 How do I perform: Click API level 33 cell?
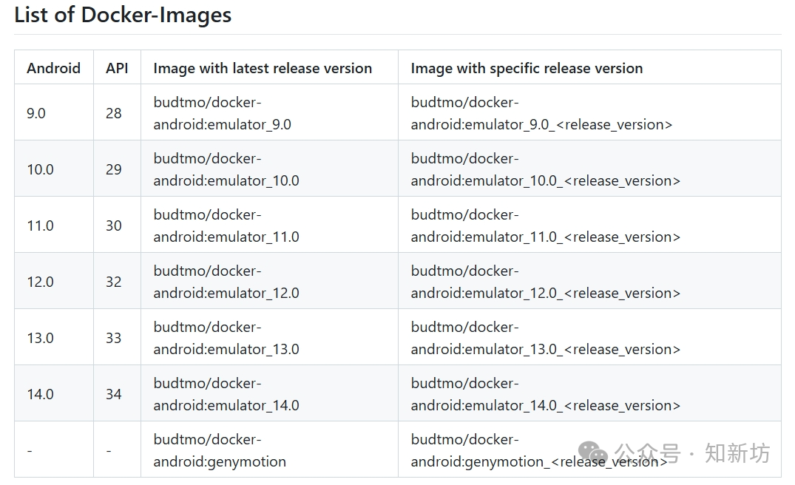[x=113, y=338]
